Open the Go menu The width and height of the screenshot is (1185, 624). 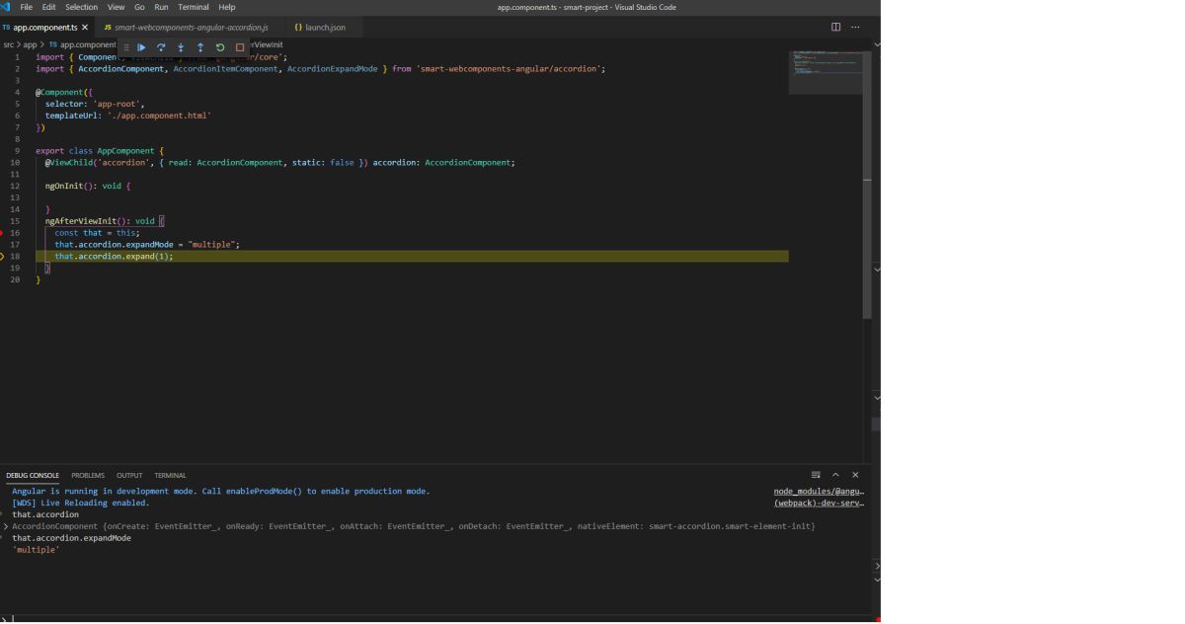tap(139, 7)
